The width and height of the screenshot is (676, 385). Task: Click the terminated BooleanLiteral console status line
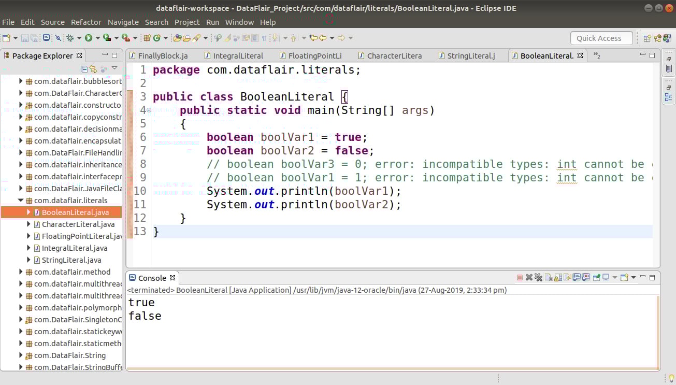point(321,290)
